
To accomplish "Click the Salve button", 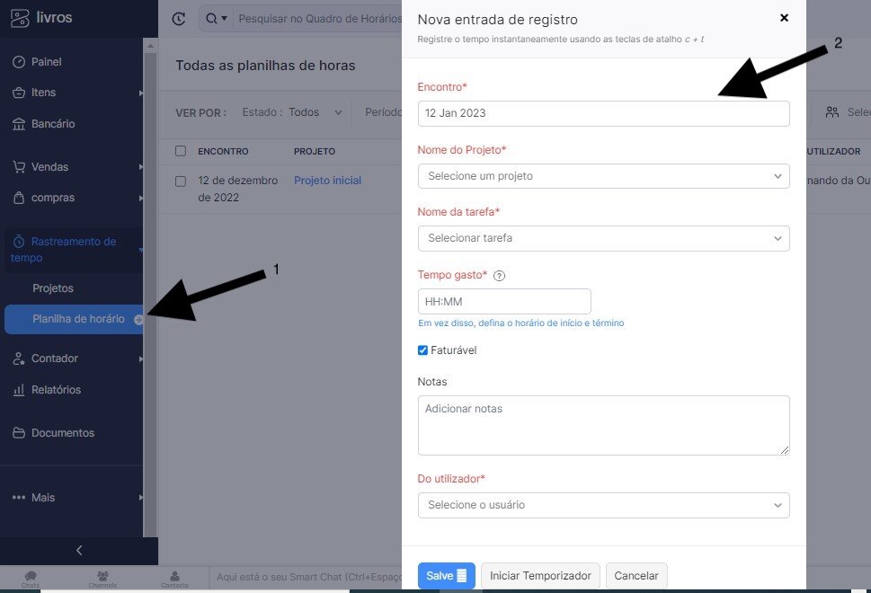I will pos(447,576).
